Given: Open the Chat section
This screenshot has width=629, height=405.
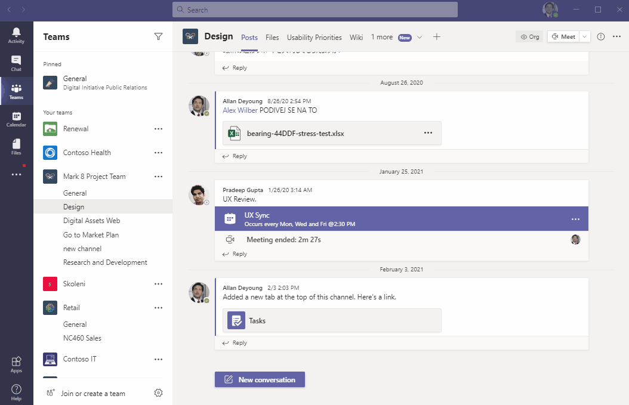Looking at the screenshot, I should pos(16,63).
